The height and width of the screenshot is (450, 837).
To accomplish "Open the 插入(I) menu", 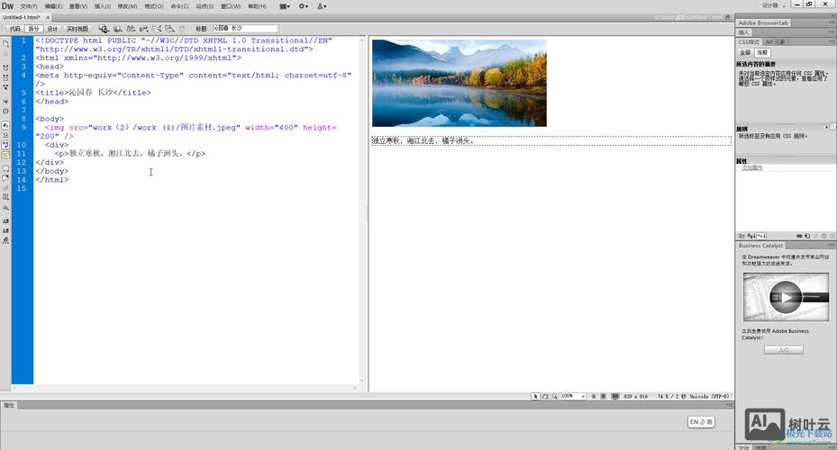I will (103, 6).
